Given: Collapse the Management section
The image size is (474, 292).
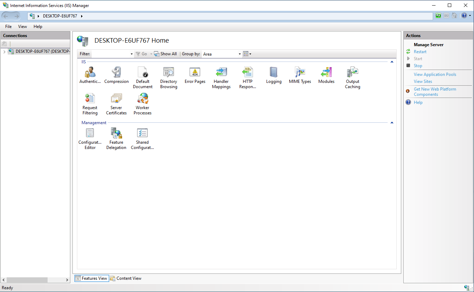Looking at the screenshot, I should click(x=392, y=122).
